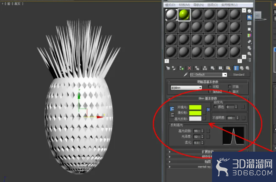This screenshot has width=276, height=182.
Task: Open 导航(N) menu
Action: [x=198, y=5]
